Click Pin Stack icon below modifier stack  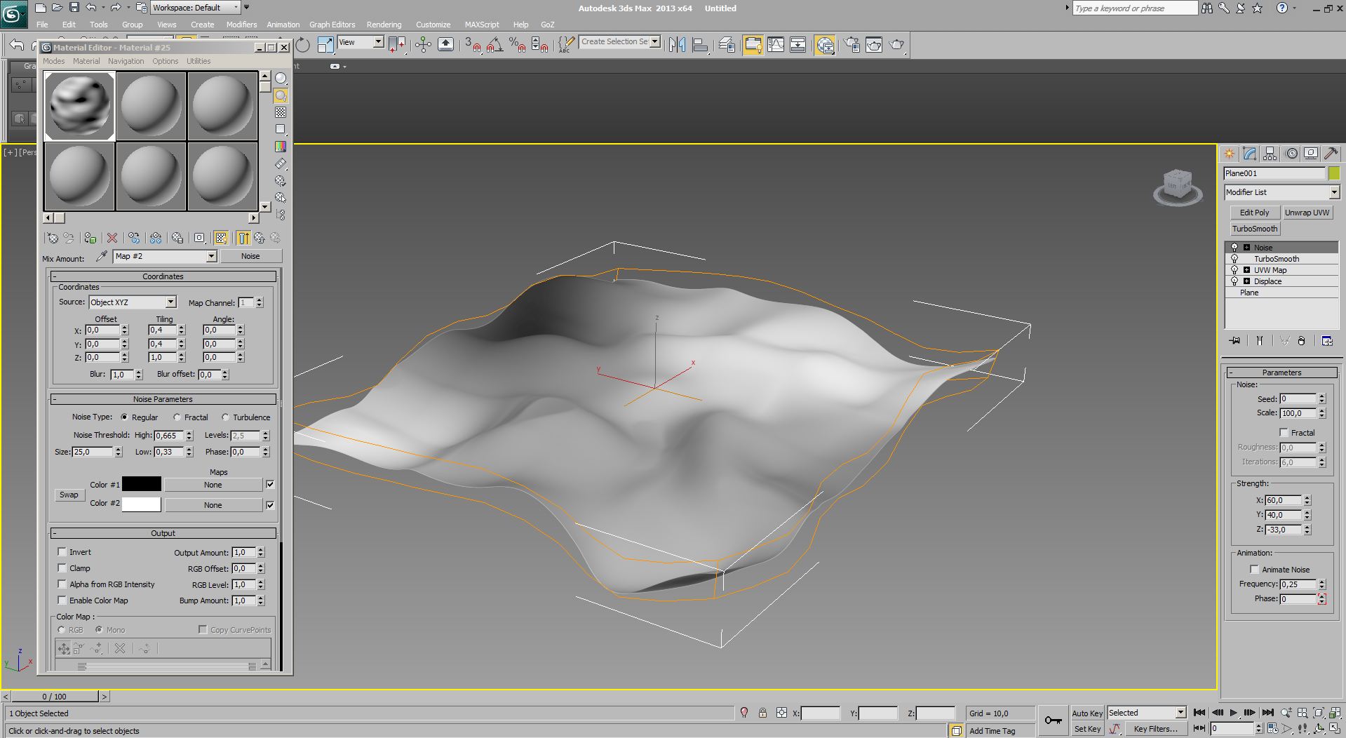(x=1234, y=341)
